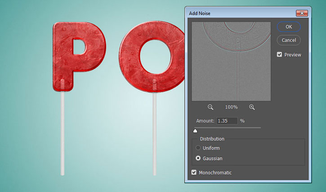The image size is (326, 192).
Task: Select Uniform distribution
Action: 198,148
